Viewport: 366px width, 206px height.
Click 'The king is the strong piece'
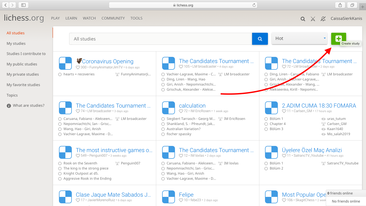[86, 168]
